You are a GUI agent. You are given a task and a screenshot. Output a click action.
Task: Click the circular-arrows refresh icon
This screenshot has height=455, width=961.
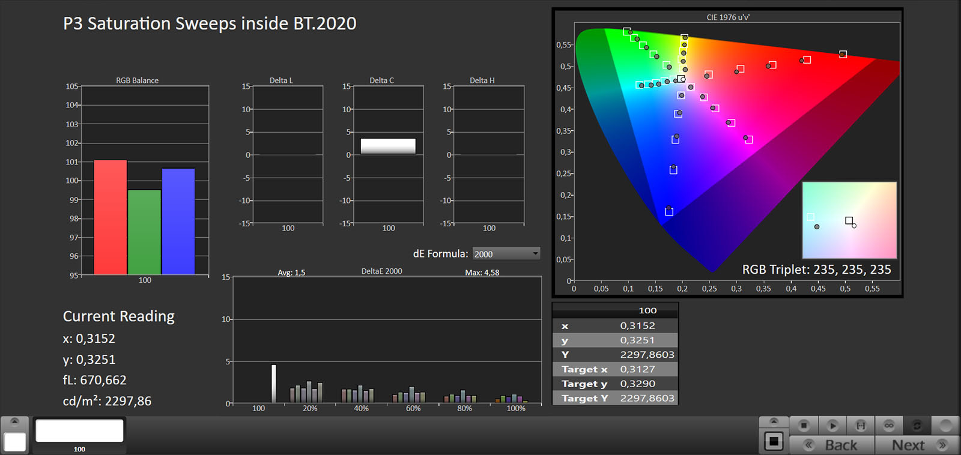[917, 426]
